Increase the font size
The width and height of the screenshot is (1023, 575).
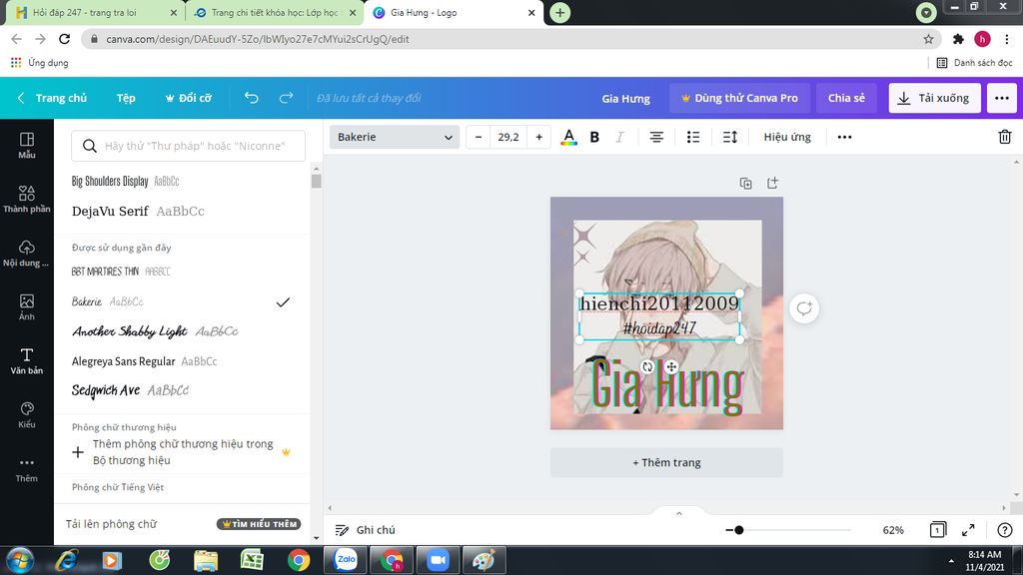click(538, 137)
